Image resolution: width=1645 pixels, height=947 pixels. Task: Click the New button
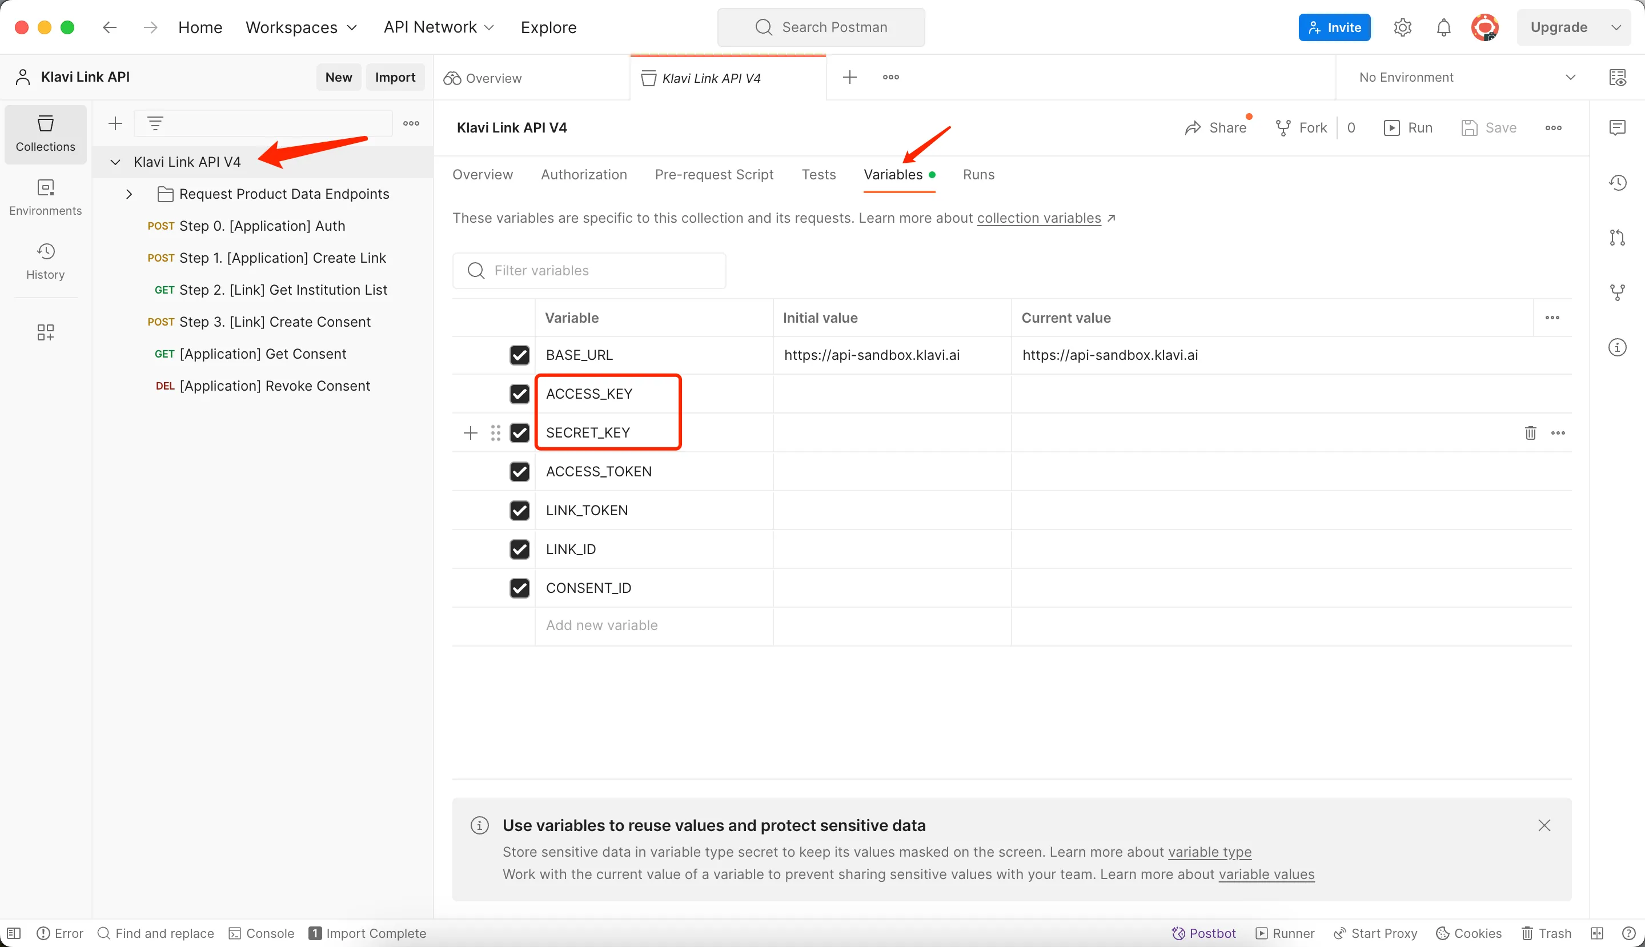[x=338, y=78]
